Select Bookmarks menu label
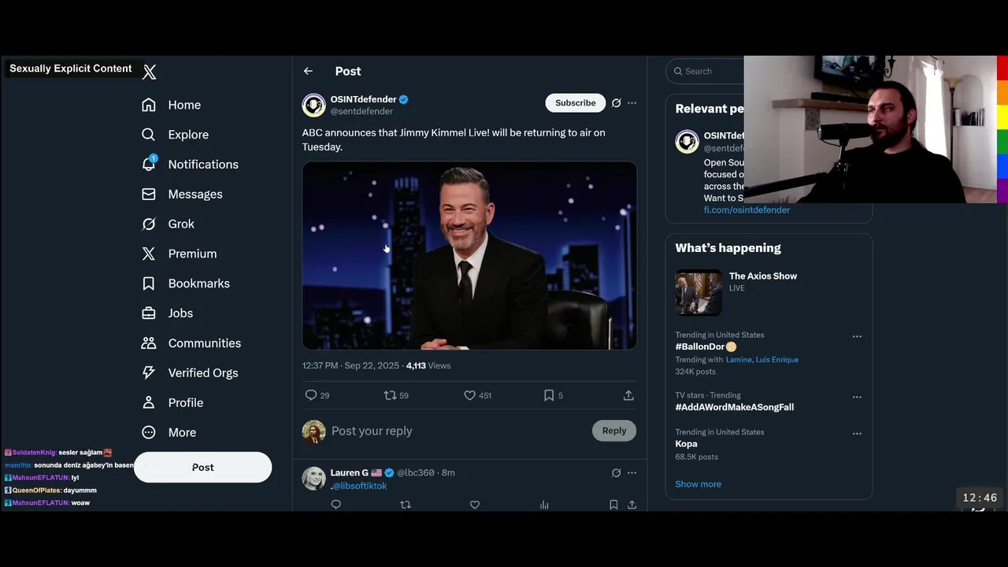 point(199,283)
